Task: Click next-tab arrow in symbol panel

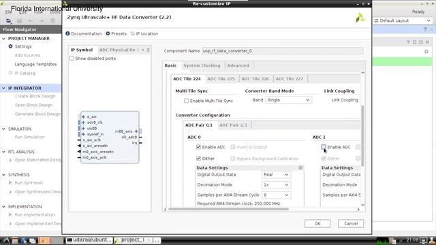Action: point(143,50)
